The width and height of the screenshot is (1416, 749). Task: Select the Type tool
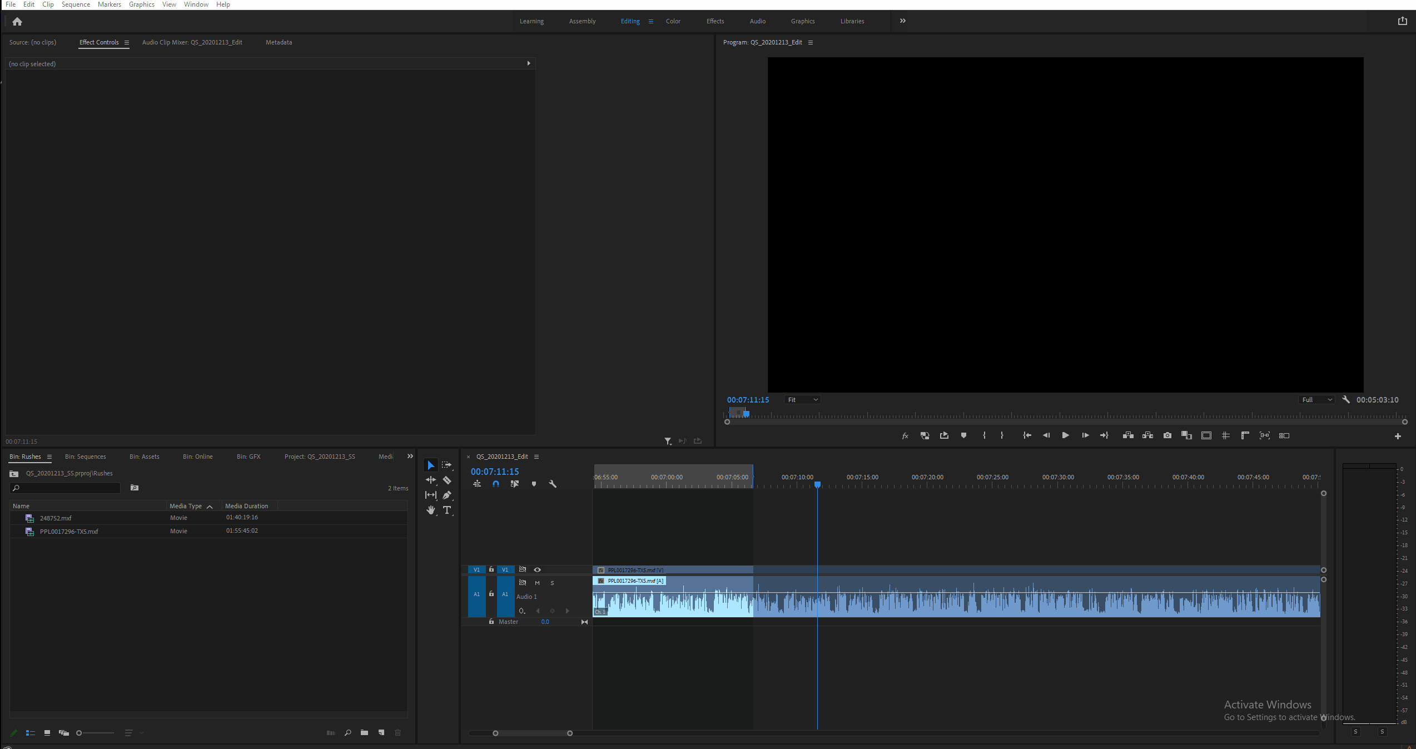point(447,510)
